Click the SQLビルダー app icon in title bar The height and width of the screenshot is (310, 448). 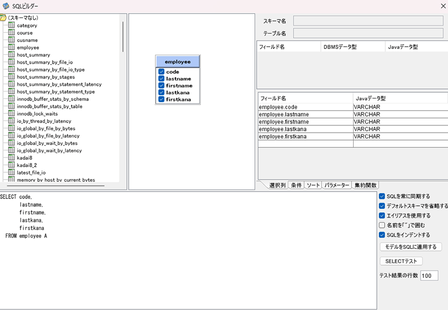(x=6, y=6)
